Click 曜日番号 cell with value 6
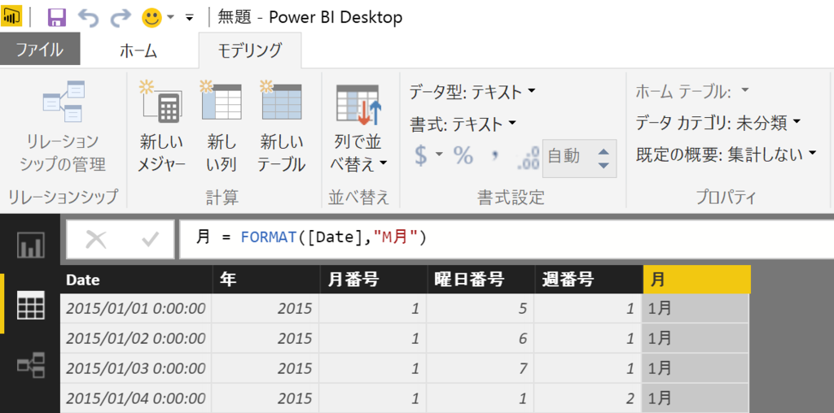Screen dimensions: 834x413 [481, 338]
